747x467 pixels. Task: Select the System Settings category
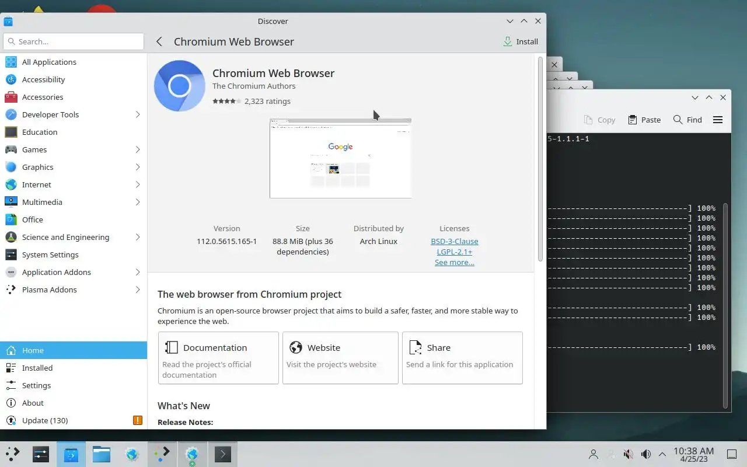tap(74, 255)
